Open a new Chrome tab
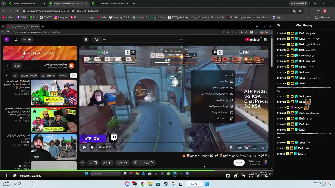The height and width of the screenshot is (188, 335). 134,4
